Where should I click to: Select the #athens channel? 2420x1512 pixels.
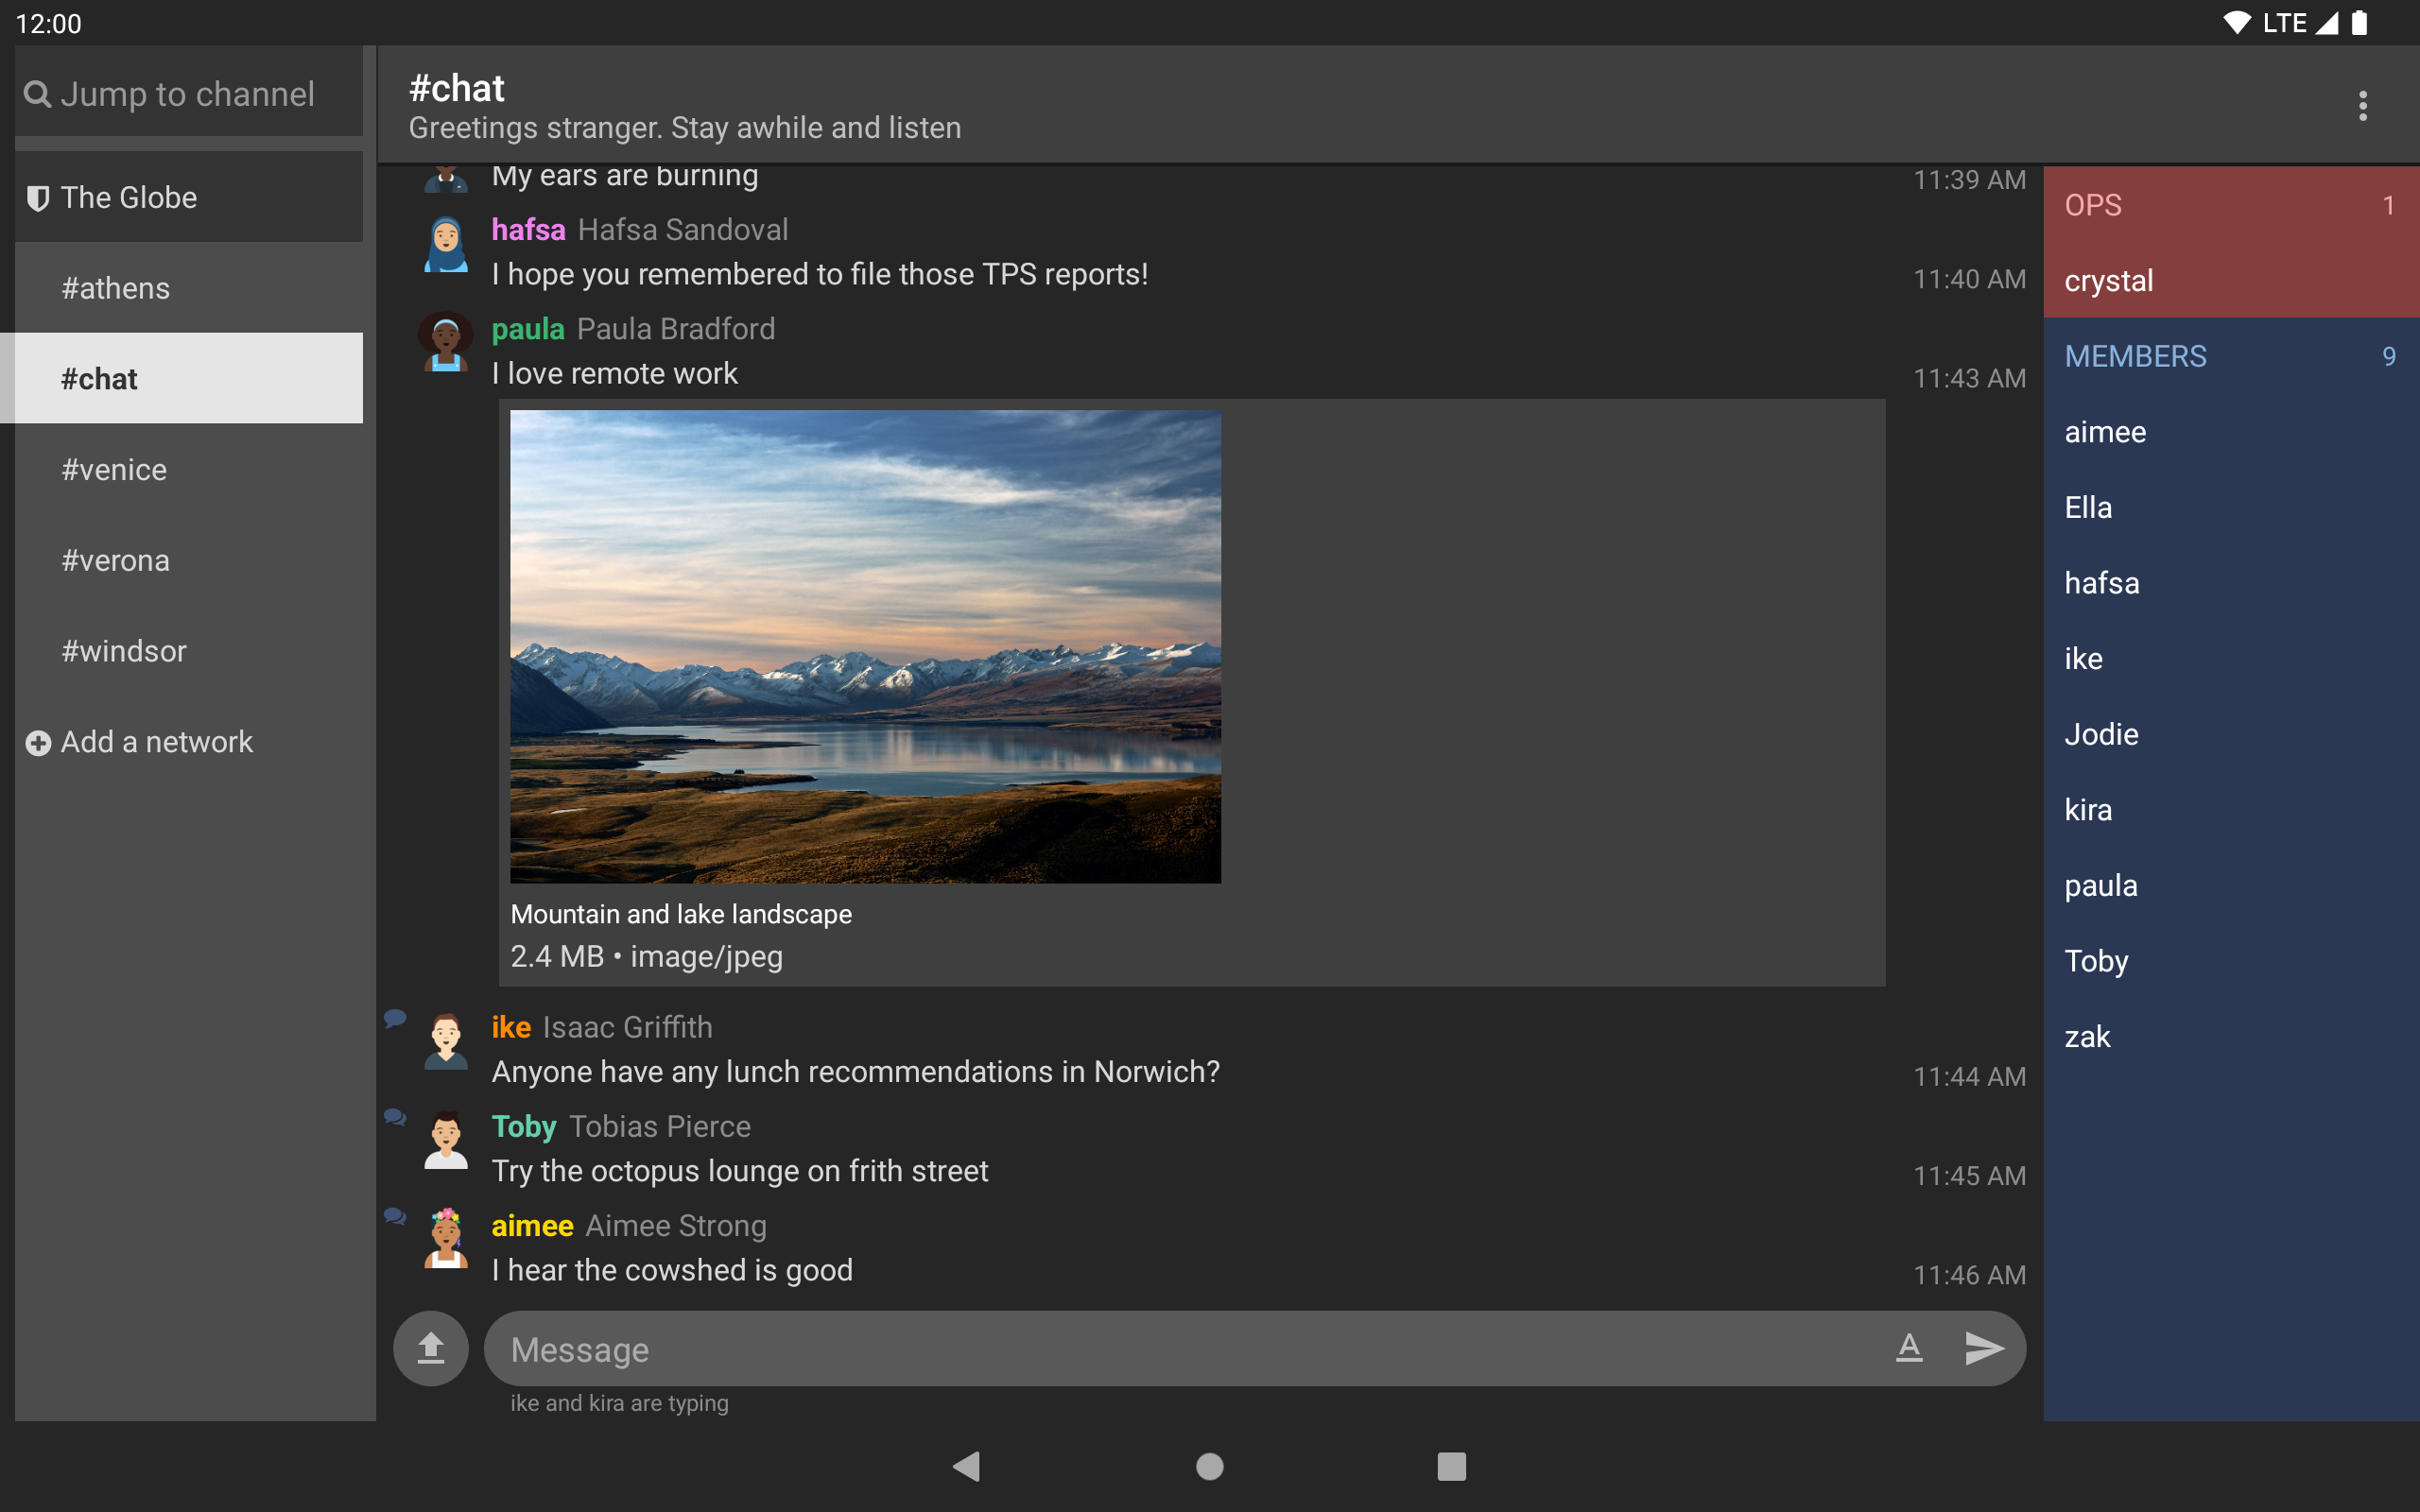(x=189, y=288)
